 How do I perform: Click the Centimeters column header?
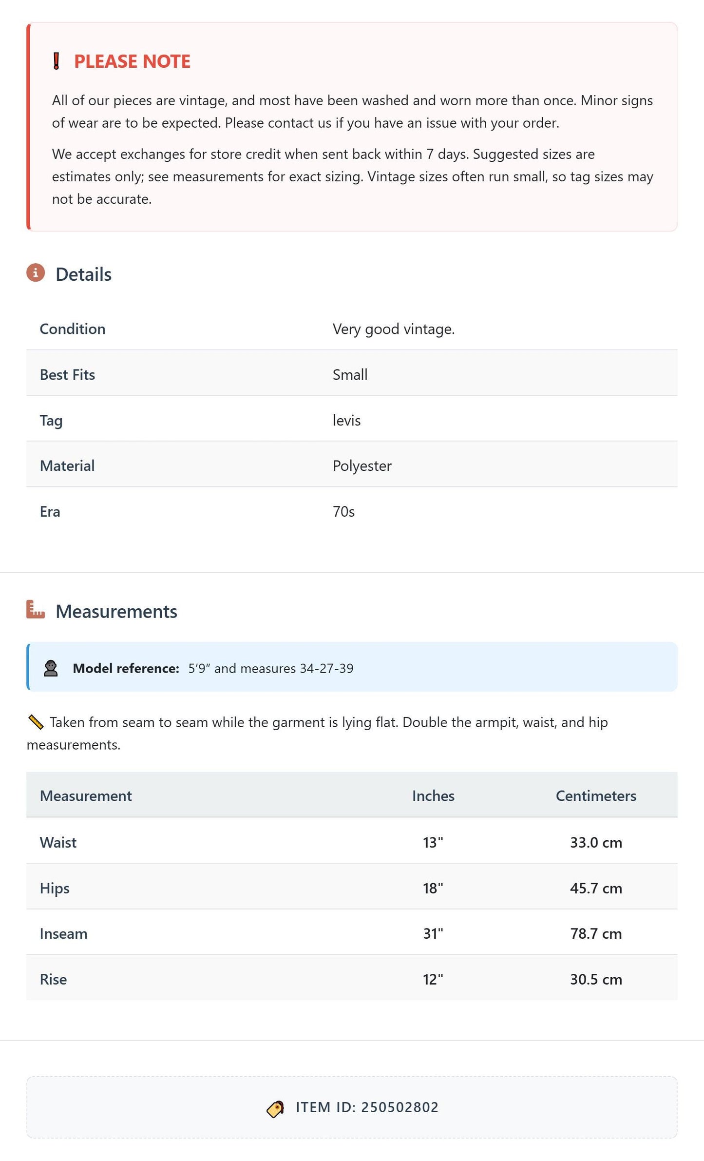[x=596, y=796]
